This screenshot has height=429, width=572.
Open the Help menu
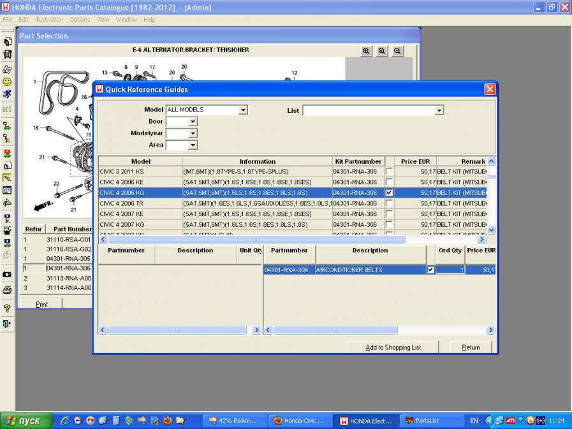(x=149, y=20)
